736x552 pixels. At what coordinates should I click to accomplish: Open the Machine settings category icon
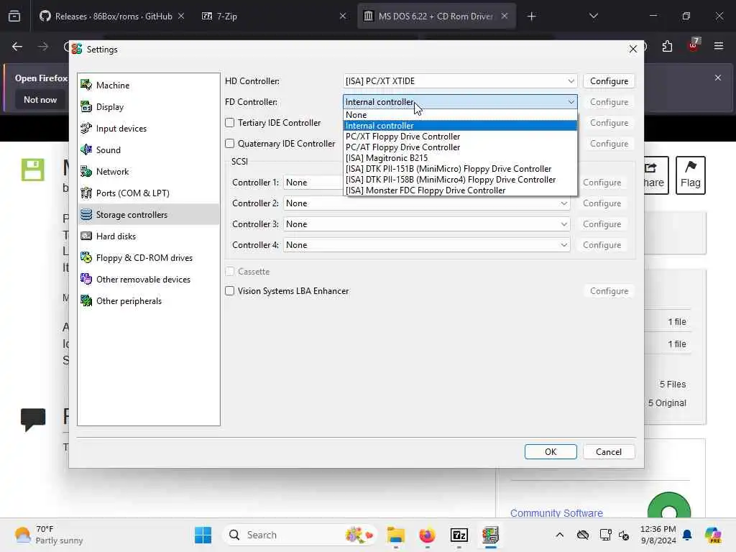pos(86,85)
